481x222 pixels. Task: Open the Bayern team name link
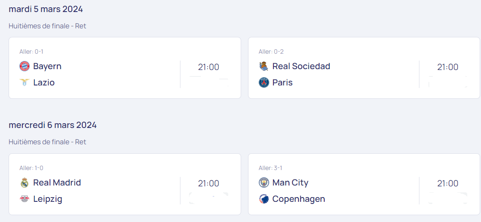[47, 67]
